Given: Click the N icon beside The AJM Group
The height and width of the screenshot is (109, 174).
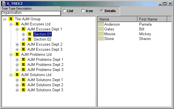Looking at the screenshot, I should (x=11, y=19).
